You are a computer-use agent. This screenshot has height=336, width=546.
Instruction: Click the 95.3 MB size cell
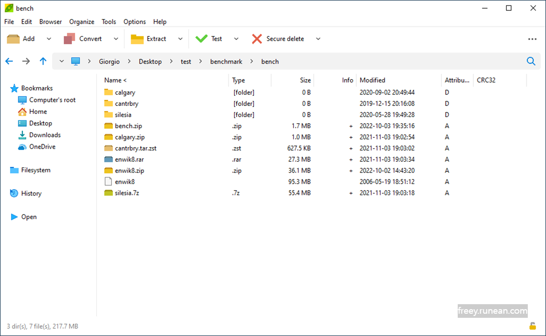[300, 181]
